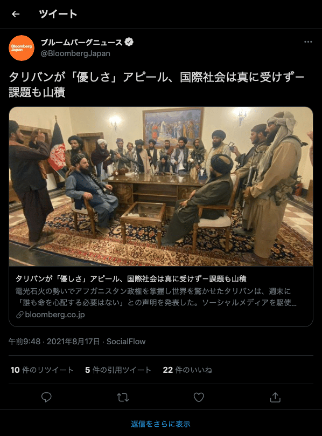
Task: Click the 午前9:48 · 2021年8月17日 timestamp
Action: coord(54,342)
